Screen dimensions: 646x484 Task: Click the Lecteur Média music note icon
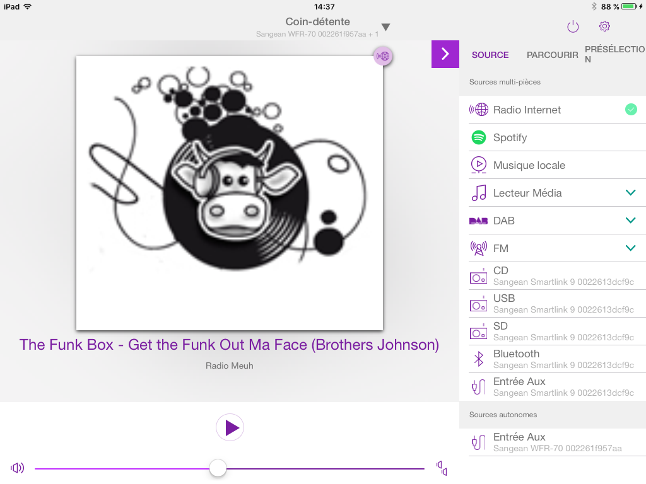point(479,193)
